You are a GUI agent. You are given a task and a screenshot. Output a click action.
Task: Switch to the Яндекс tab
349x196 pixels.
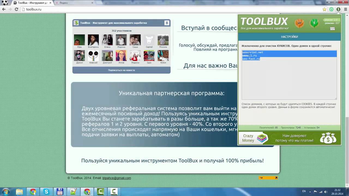[x=74, y=3]
